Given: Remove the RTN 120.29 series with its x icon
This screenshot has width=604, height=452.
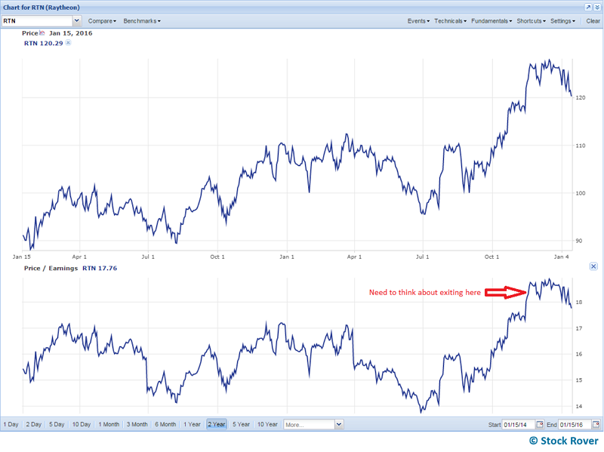Looking at the screenshot, I should (68, 42).
